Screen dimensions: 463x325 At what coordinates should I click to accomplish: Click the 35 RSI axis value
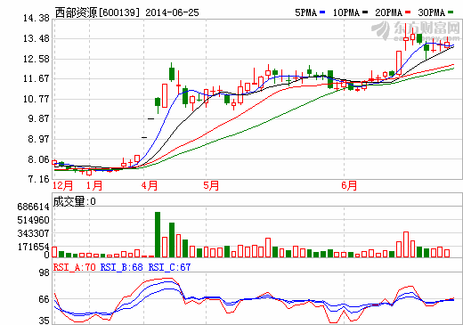tap(45, 321)
